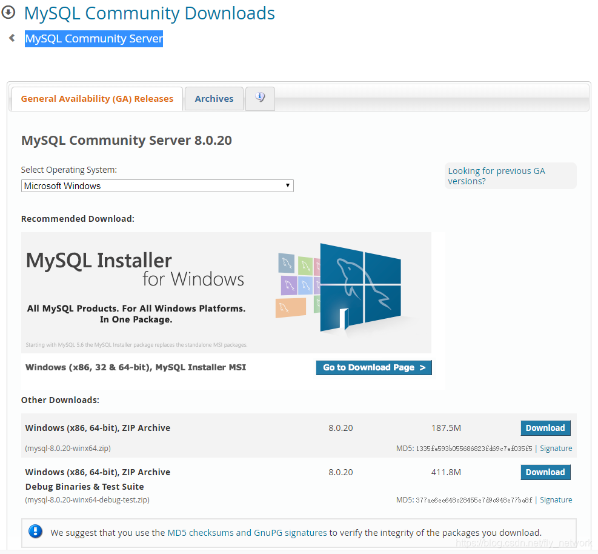
Task: Click the back arrow before MySQL Community Server
Action: [12, 38]
